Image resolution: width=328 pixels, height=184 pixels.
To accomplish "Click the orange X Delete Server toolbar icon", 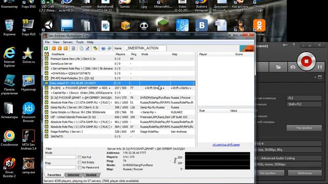I will pos(59,49).
